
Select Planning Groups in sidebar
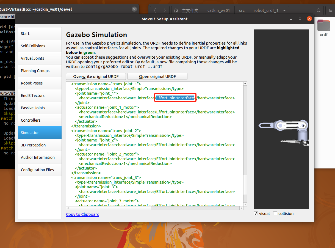[40, 71]
